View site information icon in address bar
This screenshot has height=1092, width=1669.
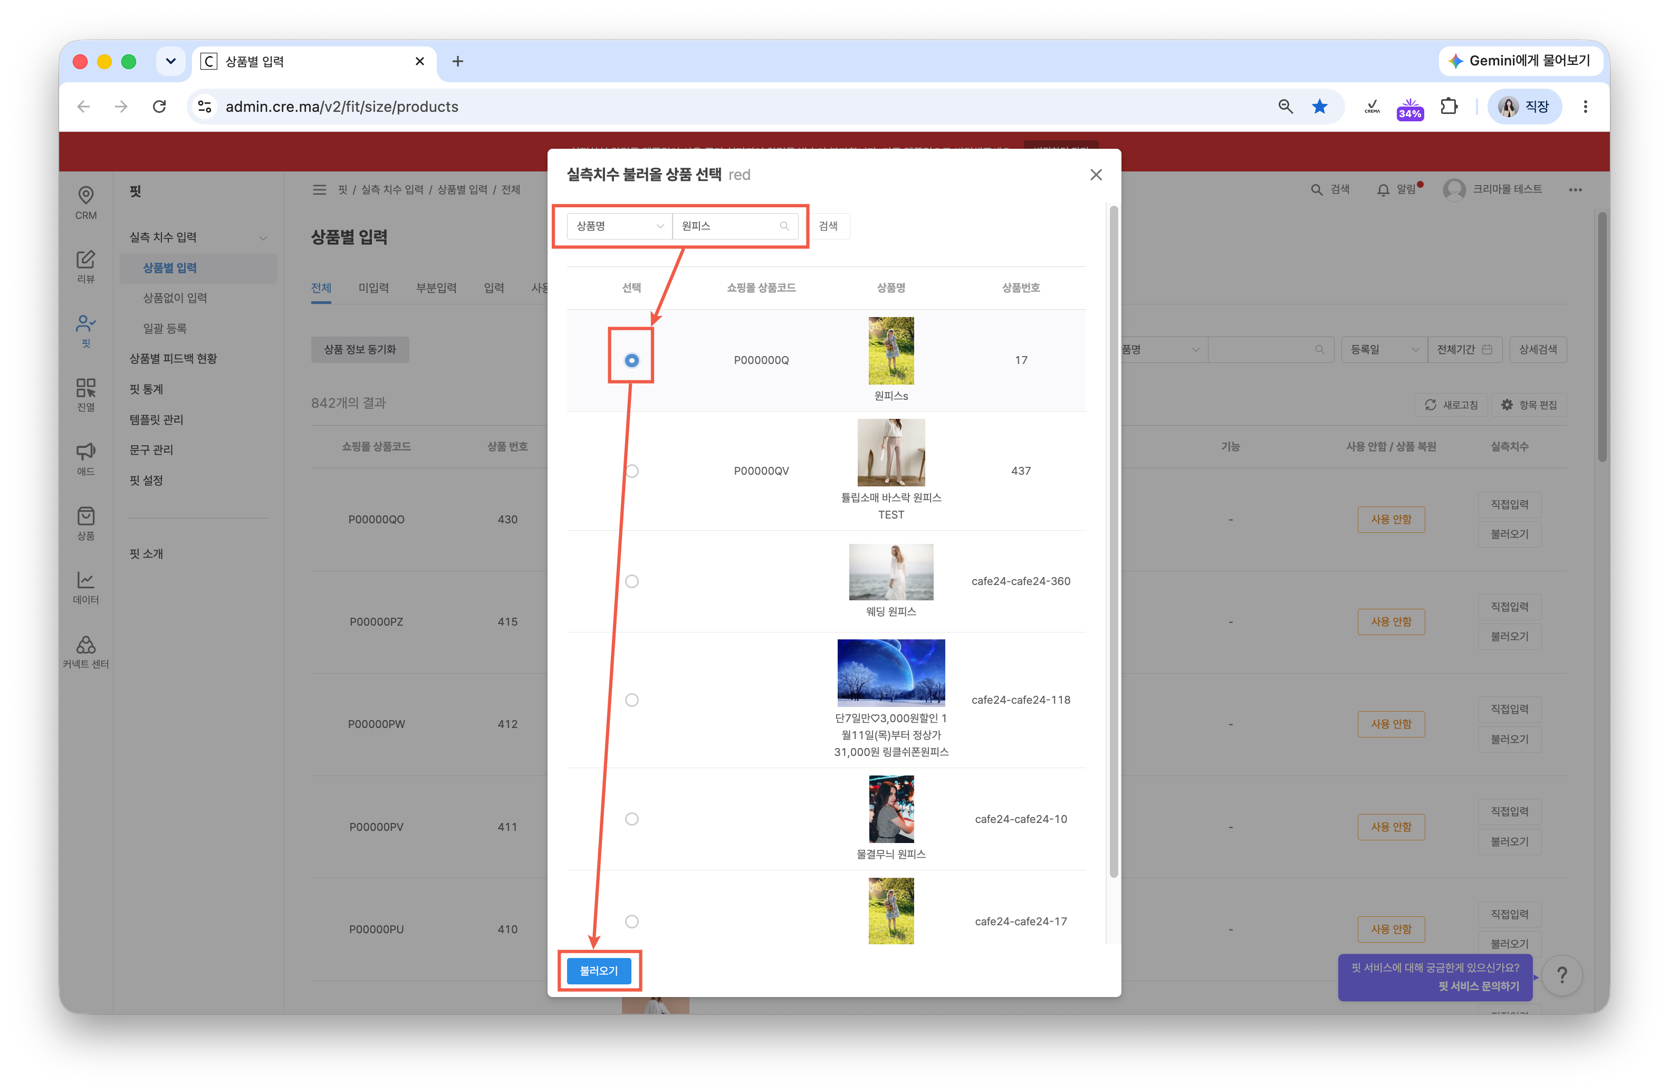coord(205,106)
